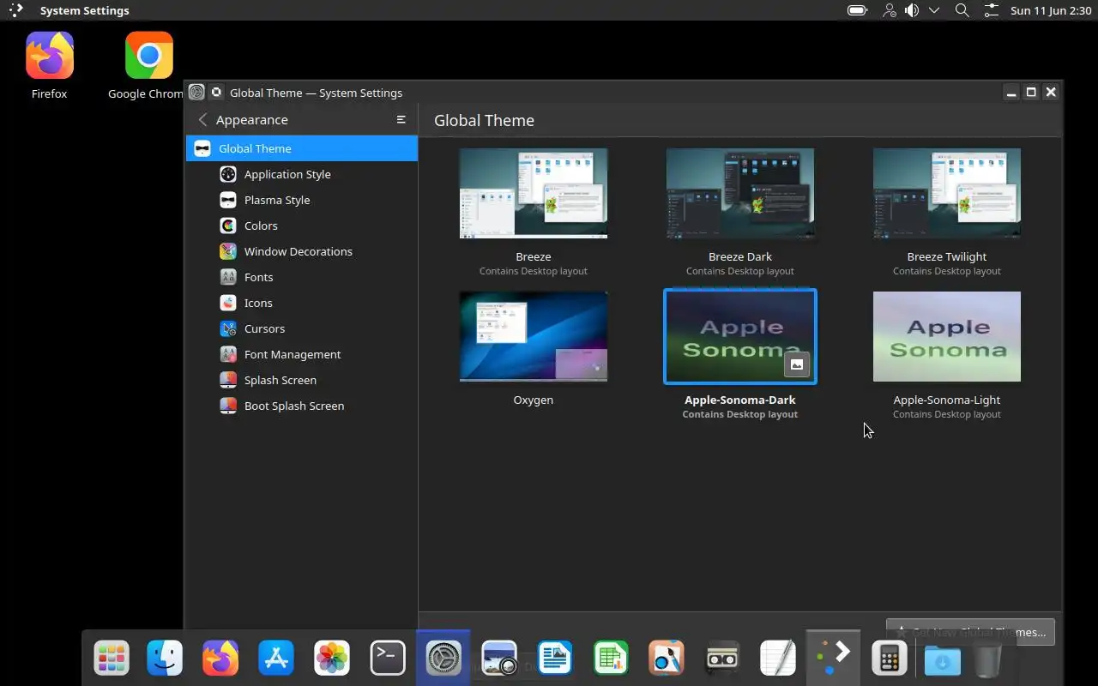
Task: Click the System Settings titlebar app icon
Action: pos(196,93)
